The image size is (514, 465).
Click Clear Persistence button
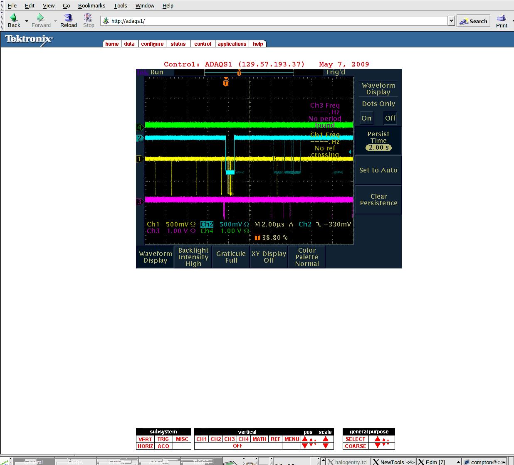(x=378, y=199)
